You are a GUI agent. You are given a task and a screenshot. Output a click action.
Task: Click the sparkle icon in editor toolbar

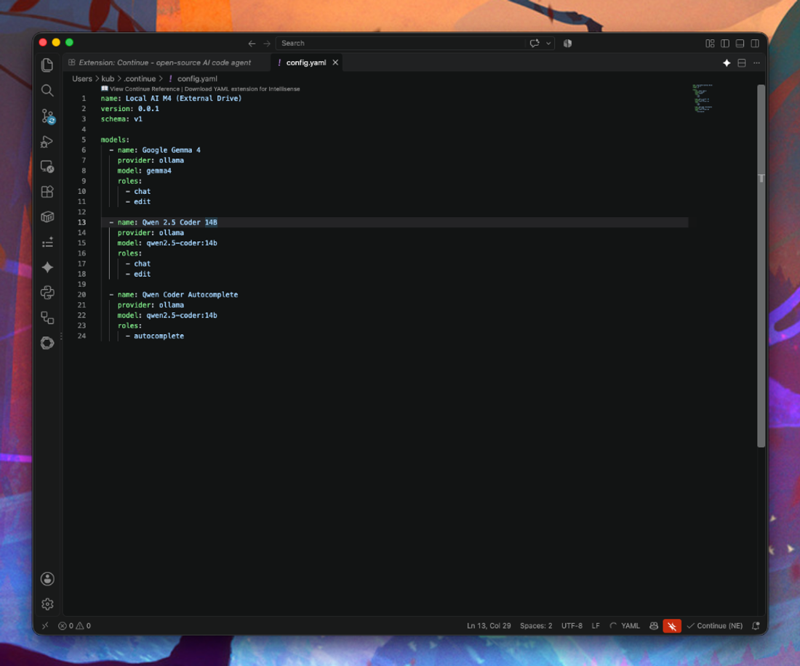pos(727,62)
